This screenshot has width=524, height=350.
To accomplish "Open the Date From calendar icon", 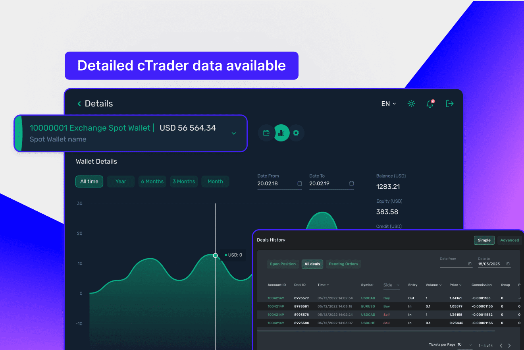I will [x=300, y=184].
